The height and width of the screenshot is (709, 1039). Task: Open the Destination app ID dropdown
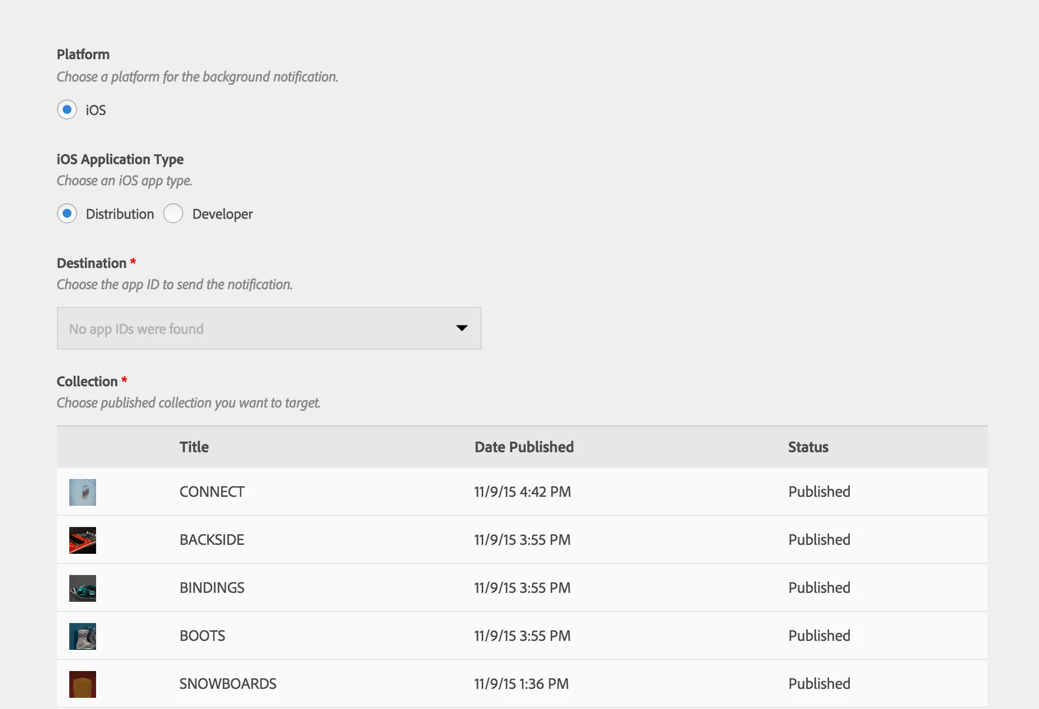pyautogui.click(x=269, y=328)
